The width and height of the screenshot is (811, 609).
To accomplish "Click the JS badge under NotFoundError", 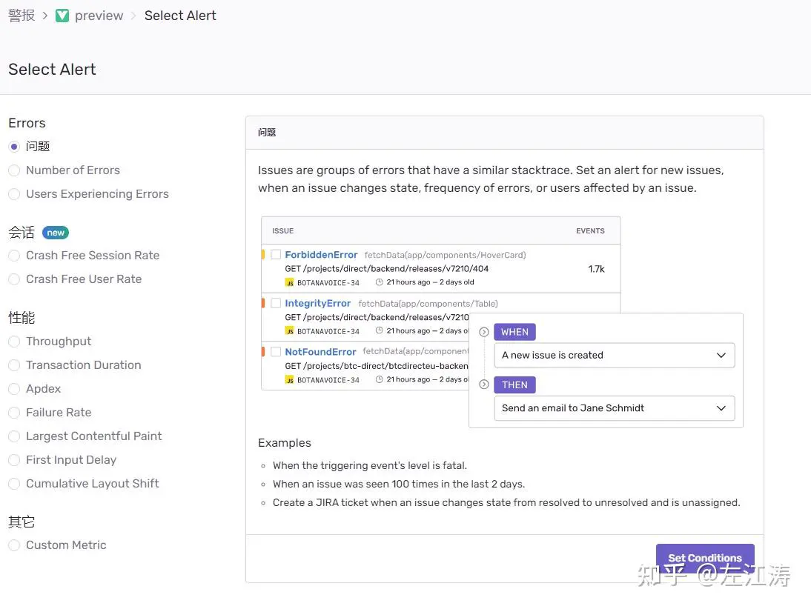I will click(289, 379).
